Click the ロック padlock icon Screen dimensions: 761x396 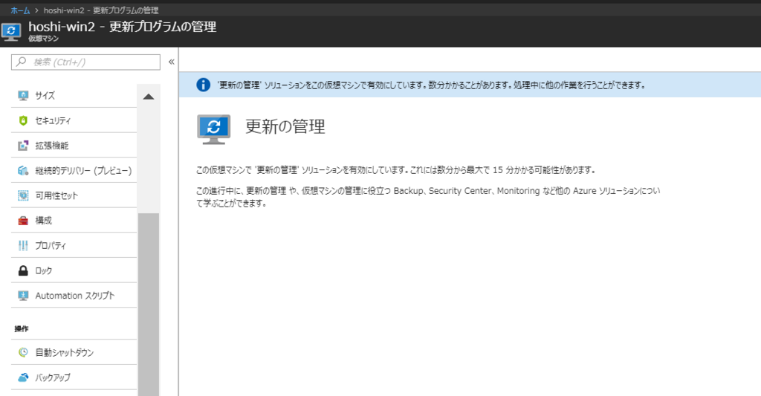click(x=23, y=270)
